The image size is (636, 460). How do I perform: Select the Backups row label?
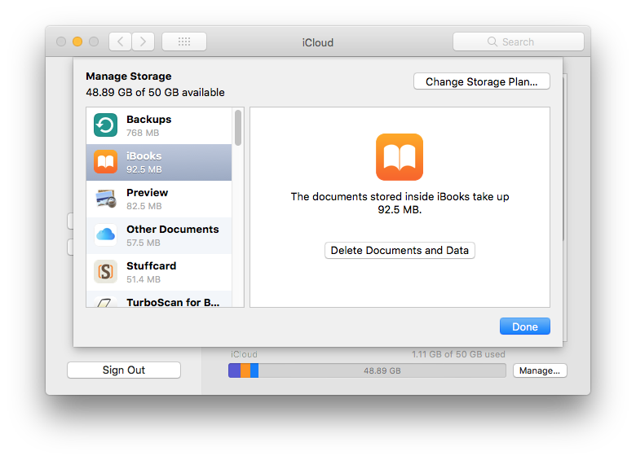149,120
